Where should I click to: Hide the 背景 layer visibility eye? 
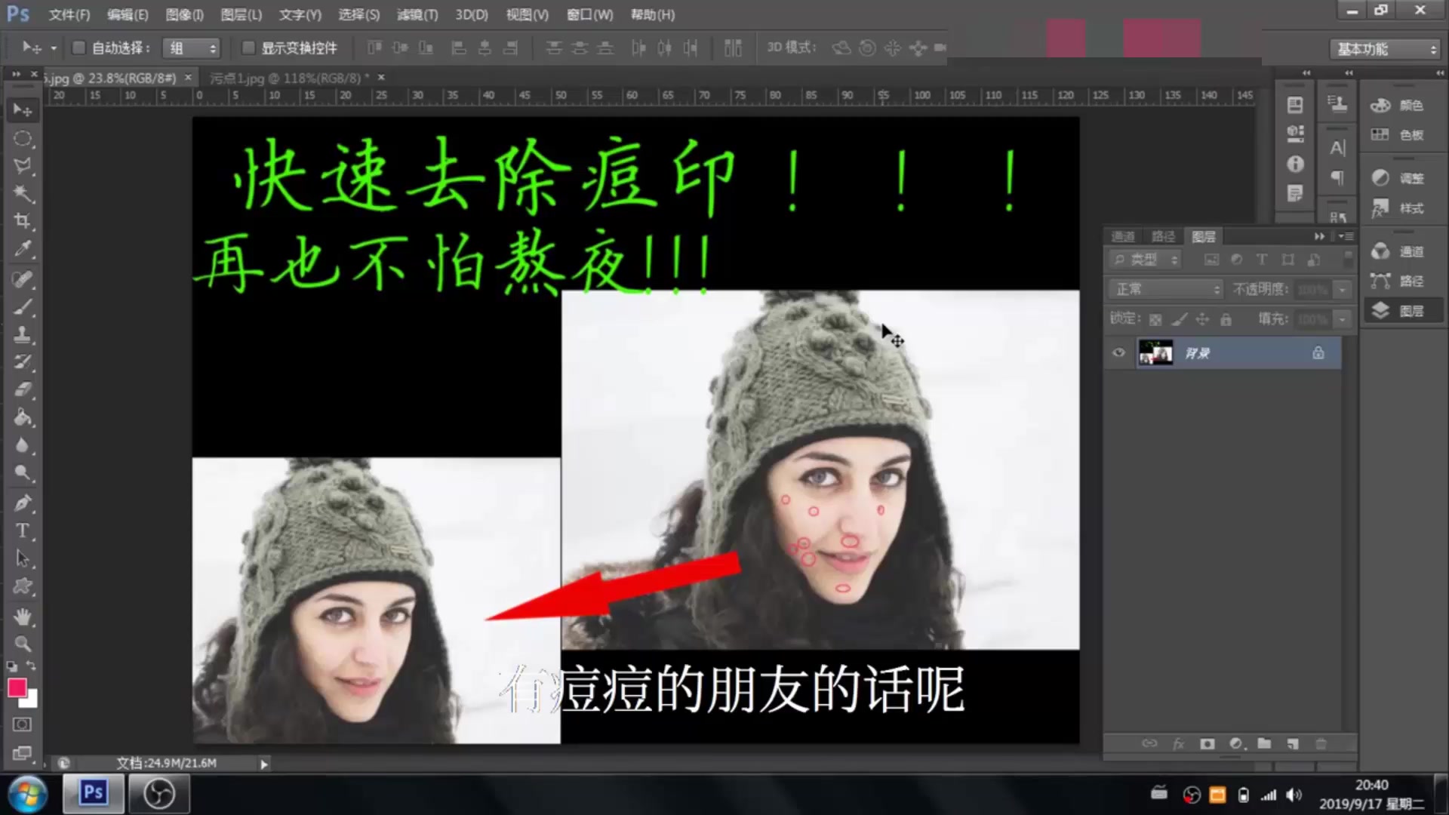[1118, 352]
